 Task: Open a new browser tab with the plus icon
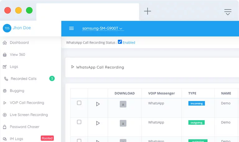148,11
